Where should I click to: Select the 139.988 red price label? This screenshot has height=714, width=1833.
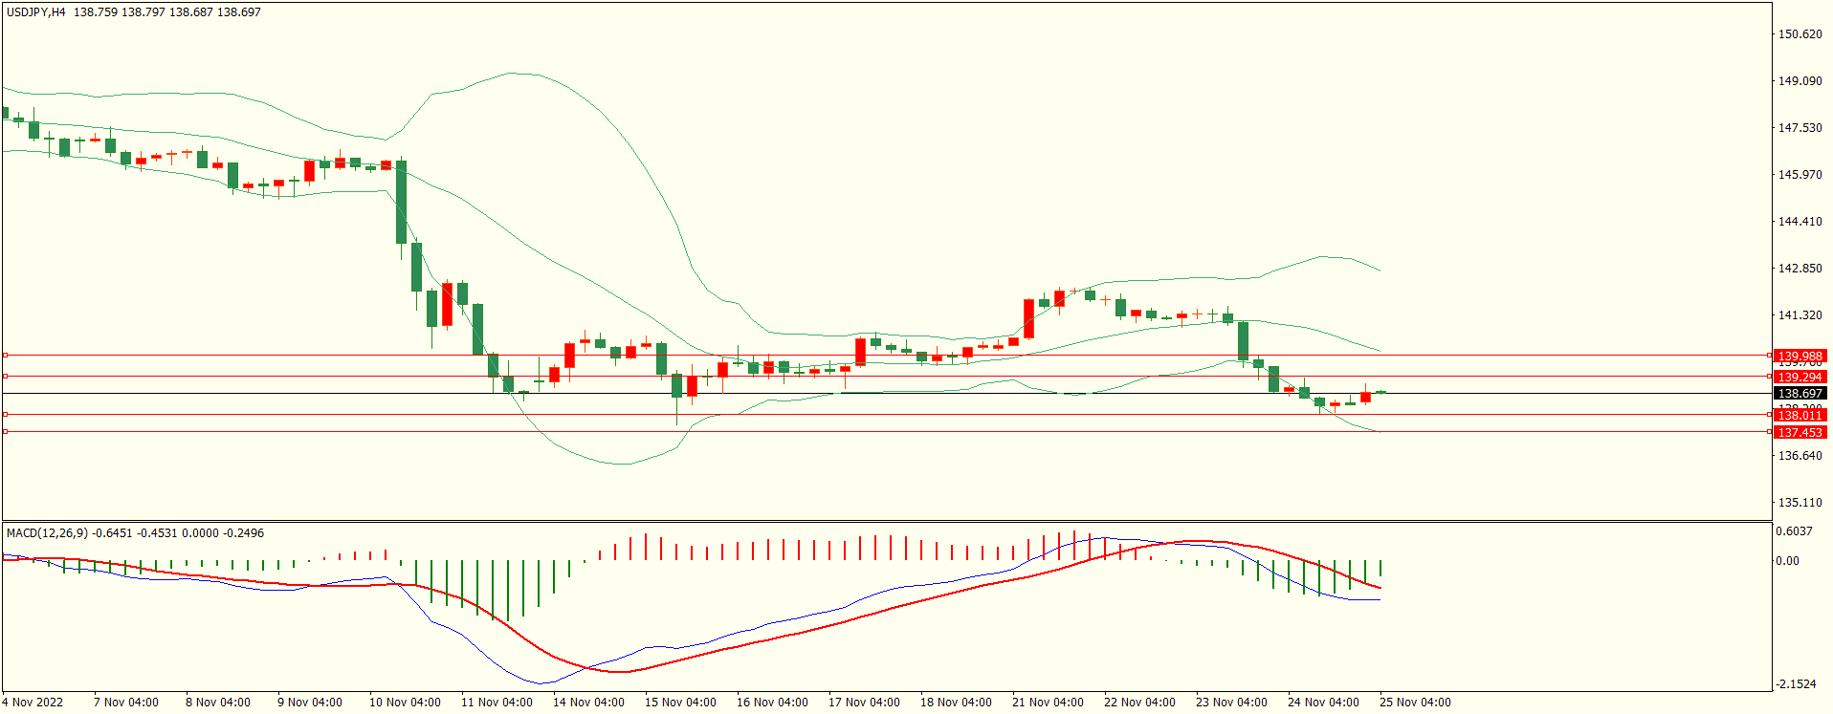coord(1800,357)
